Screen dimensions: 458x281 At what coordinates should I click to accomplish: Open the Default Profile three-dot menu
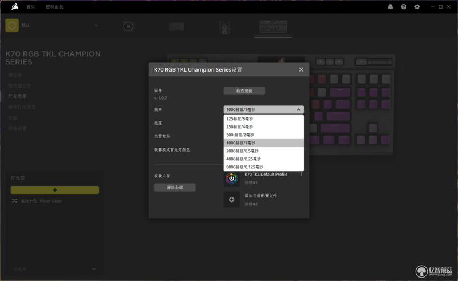[302, 175]
